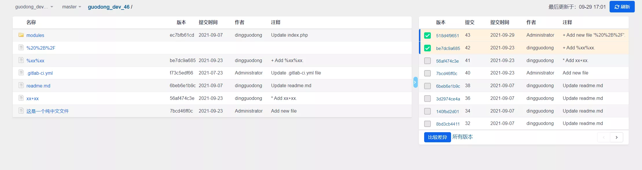Click 注释 header in versions panel

coord(567,22)
